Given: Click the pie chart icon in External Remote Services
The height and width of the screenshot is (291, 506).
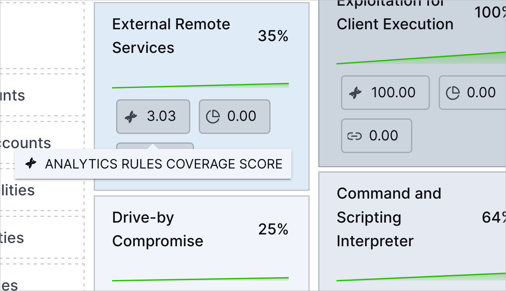Looking at the screenshot, I should [213, 117].
